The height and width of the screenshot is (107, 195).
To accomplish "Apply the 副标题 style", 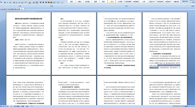I will coord(87,1).
